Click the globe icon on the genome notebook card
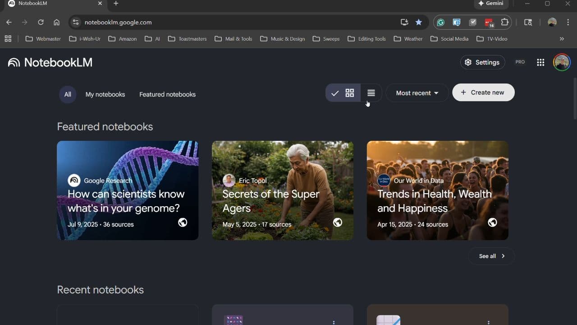577x325 pixels. pos(183,223)
